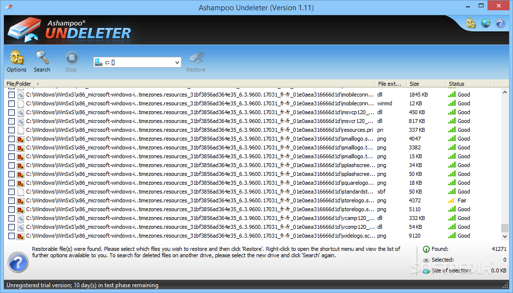513x293 pixels.
Task: Click the large blue help icon at bottom
Action: (x=18, y=262)
